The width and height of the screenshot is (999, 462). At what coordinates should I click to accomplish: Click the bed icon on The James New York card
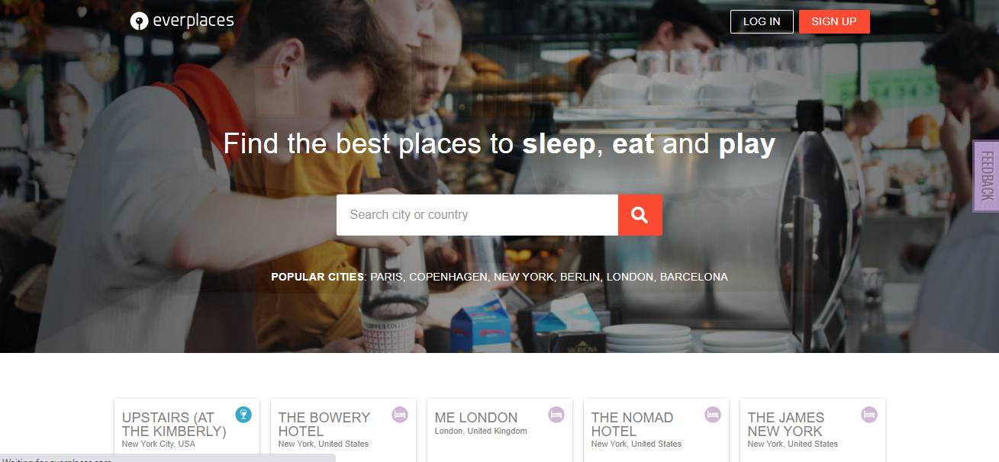pyautogui.click(x=869, y=415)
